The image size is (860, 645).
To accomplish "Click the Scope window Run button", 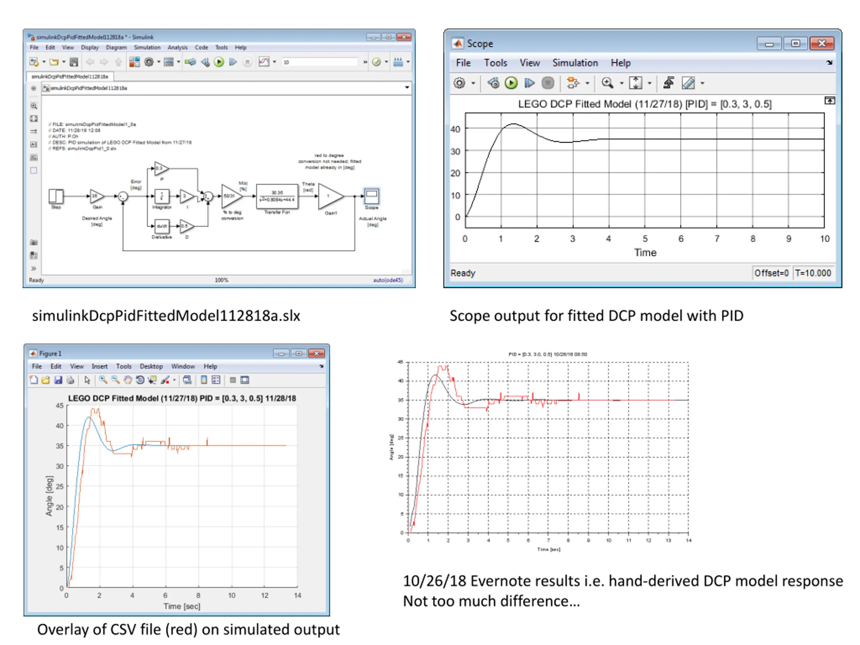I will point(511,83).
